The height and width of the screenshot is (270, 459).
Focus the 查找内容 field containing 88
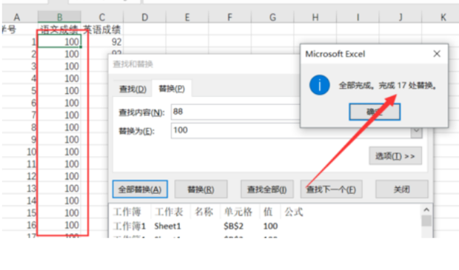coord(235,112)
